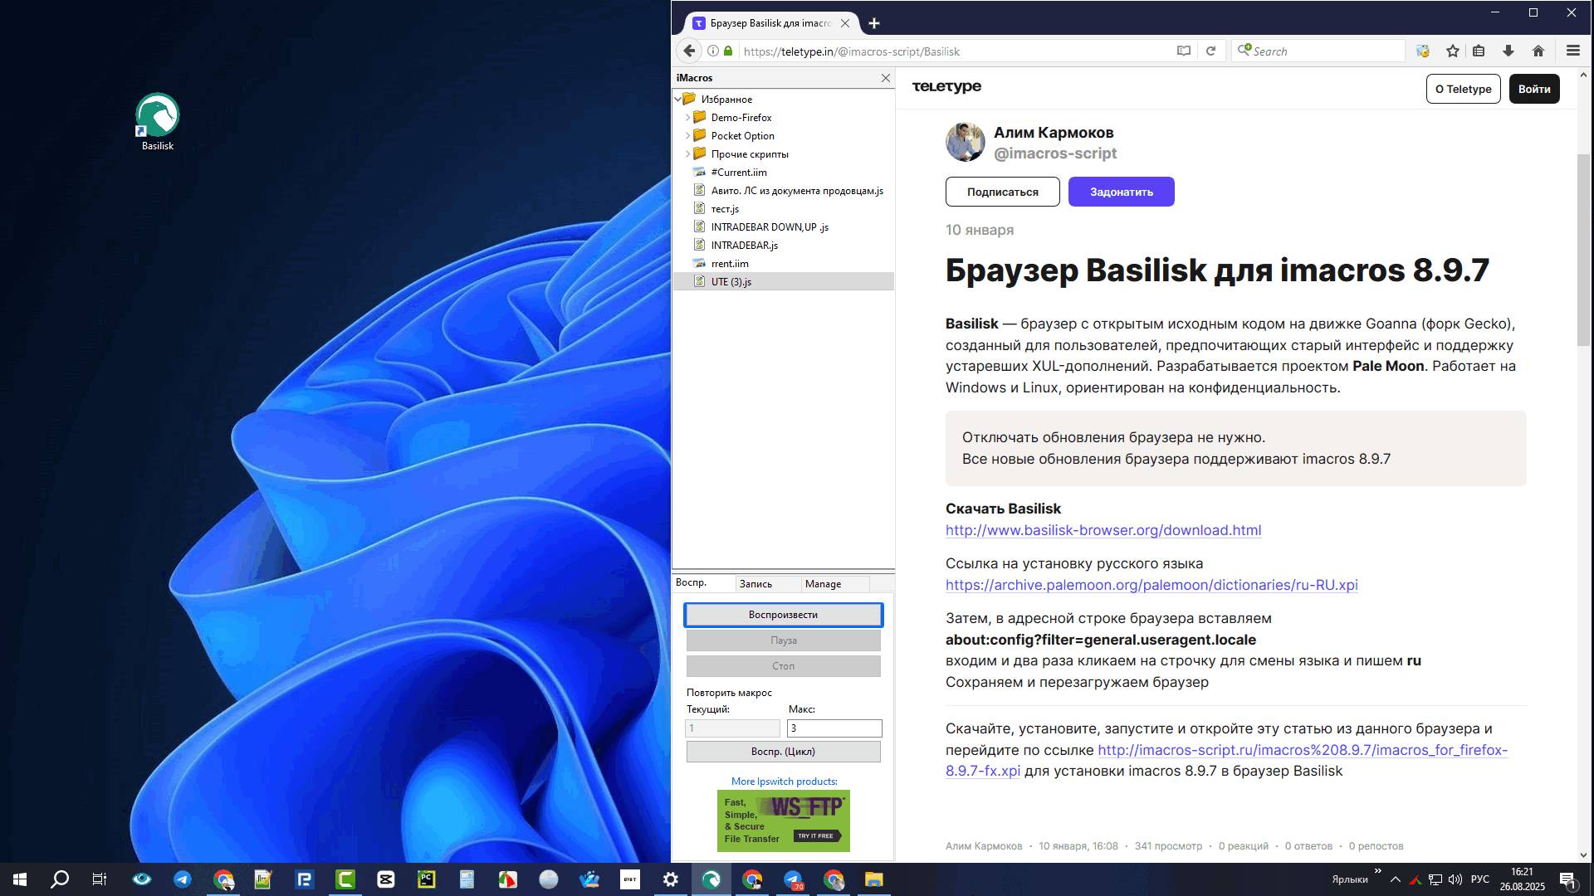Open the Telegram taskbar icon with badge

pyautogui.click(x=794, y=879)
